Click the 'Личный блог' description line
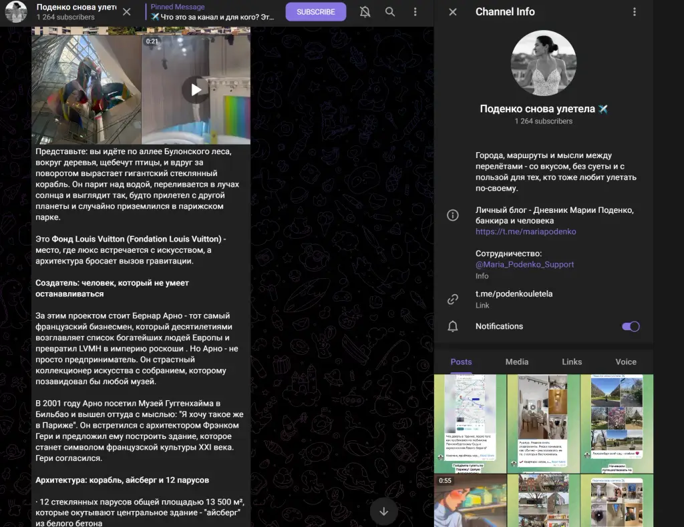This screenshot has height=527, width=684. (554, 215)
